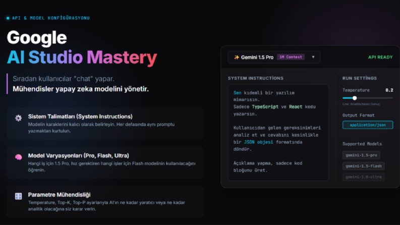Image resolution: width=400 pixels, height=225 pixels.
Task: Open the Sistem Talimatları (System Instructions) card
Action: pyautogui.click(x=105, y=124)
